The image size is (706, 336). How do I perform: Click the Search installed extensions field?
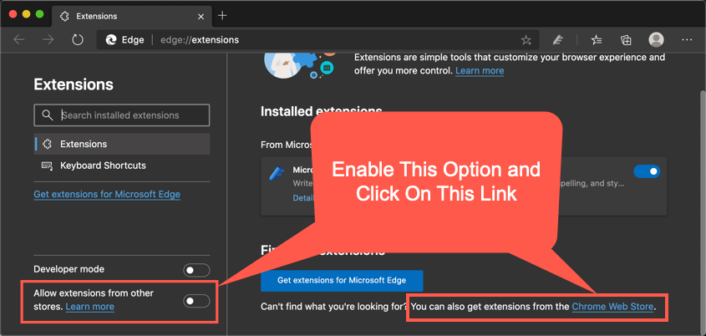[x=122, y=115]
